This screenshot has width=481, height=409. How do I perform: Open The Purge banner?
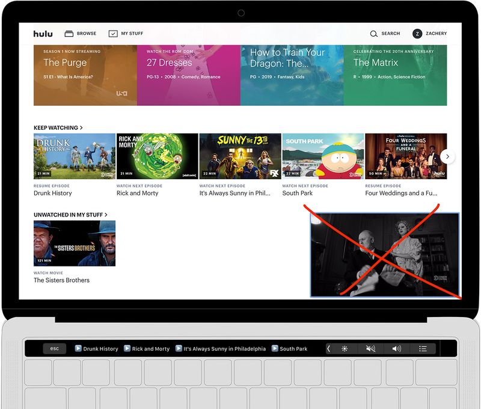85,75
